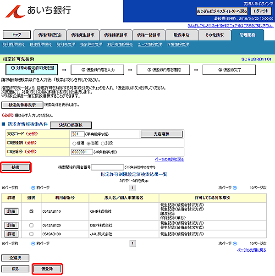
Task: Open the 債権情報照会 tab
Action: point(50,35)
